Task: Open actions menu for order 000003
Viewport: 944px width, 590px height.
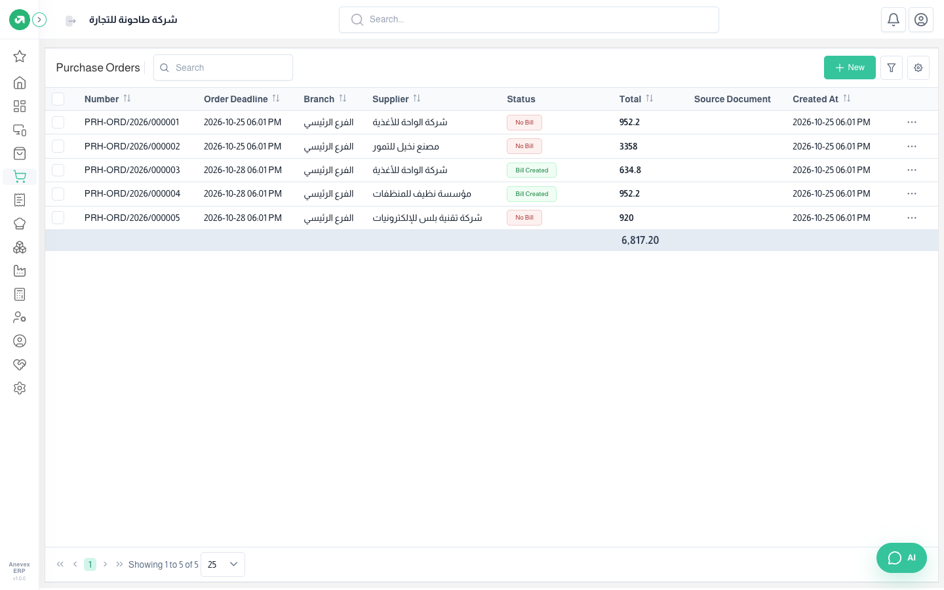Action: click(x=912, y=170)
